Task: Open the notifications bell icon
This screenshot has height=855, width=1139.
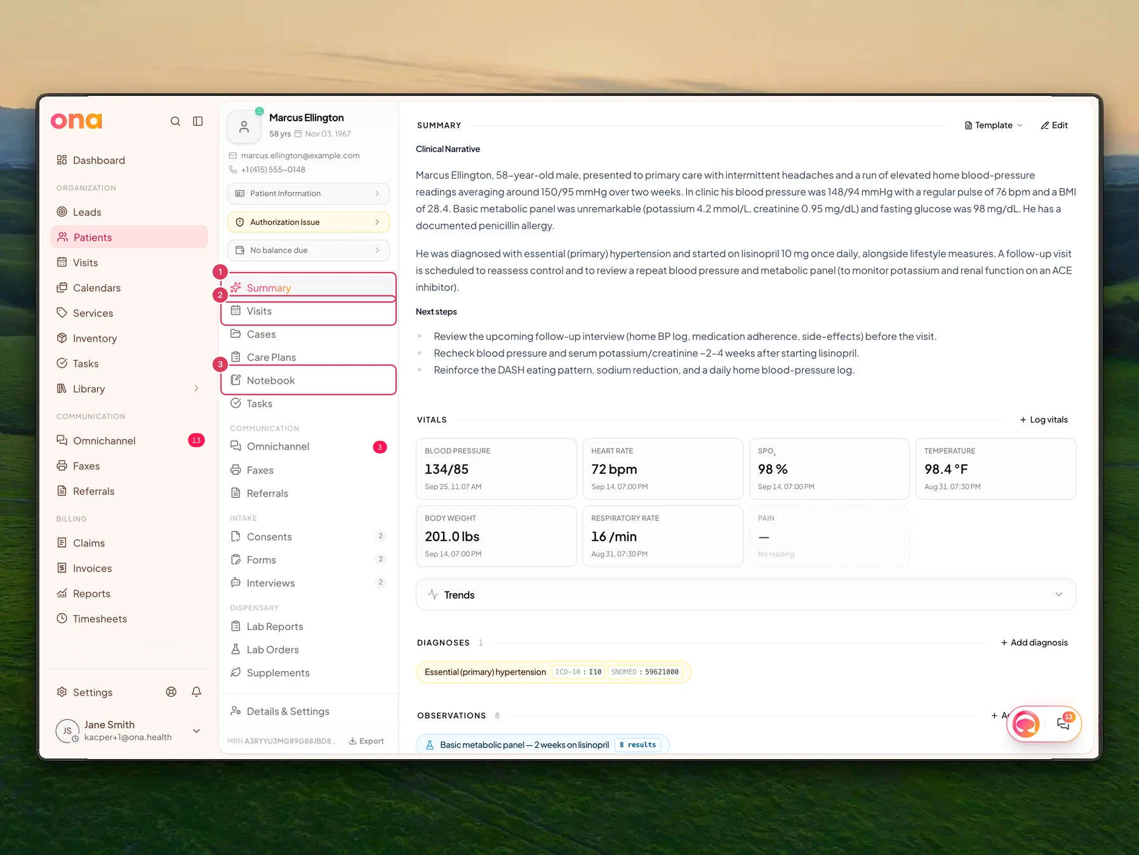Action: pyautogui.click(x=197, y=692)
